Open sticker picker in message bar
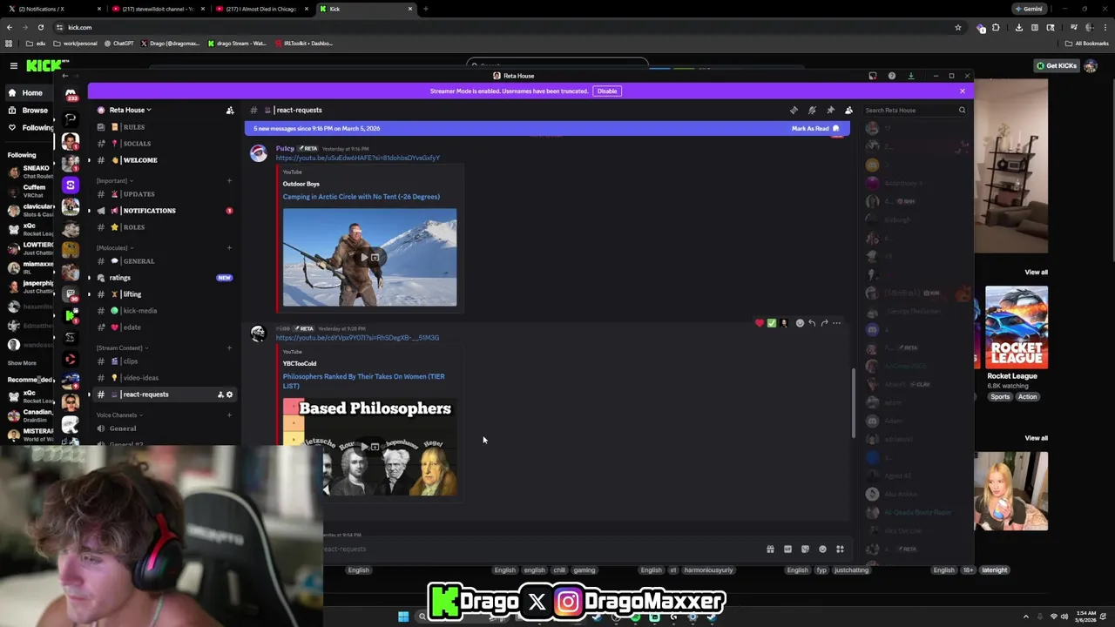The image size is (1115, 627). 805,549
